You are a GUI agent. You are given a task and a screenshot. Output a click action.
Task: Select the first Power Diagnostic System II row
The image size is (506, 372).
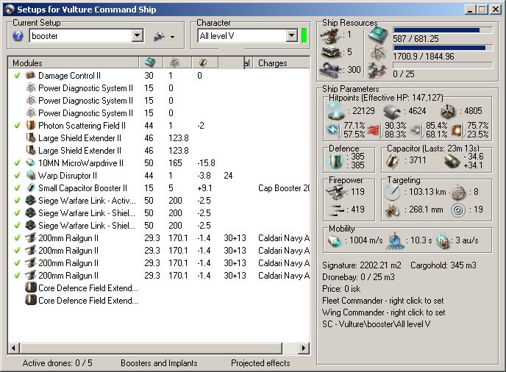pyautogui.click(x=159, y=87)
